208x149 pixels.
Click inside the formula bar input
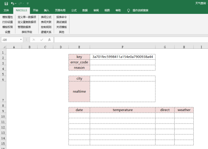click(131, 40)
